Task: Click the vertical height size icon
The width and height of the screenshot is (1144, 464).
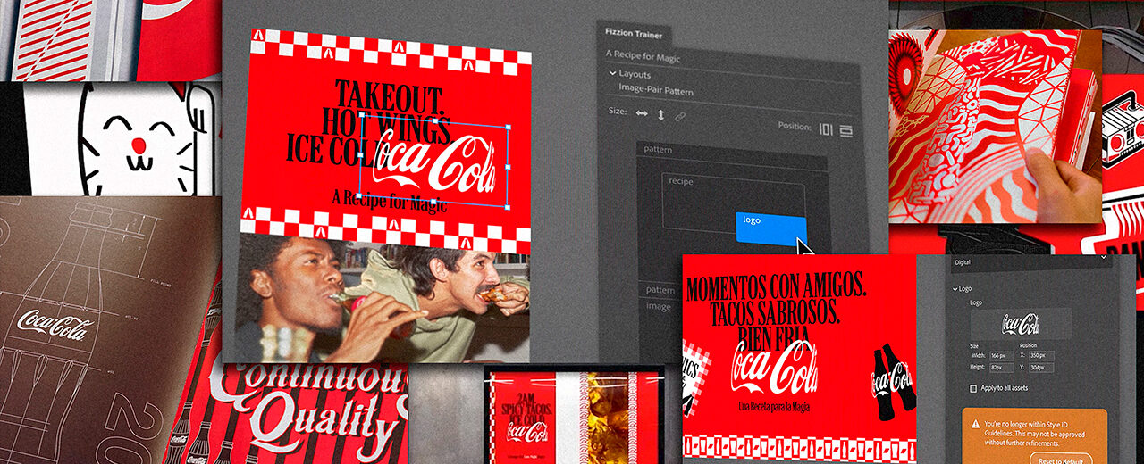Action: point(660,114)
